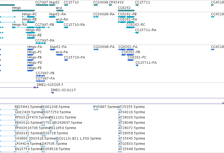224x153 pixels.
Task: Select transcript Hmgs-RD
Action: pyautogui.click(x=33, y=30)
